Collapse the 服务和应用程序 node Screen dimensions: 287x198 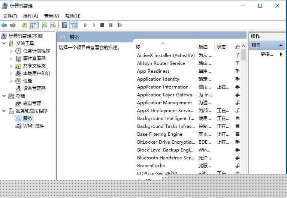[x=4, y=111]
